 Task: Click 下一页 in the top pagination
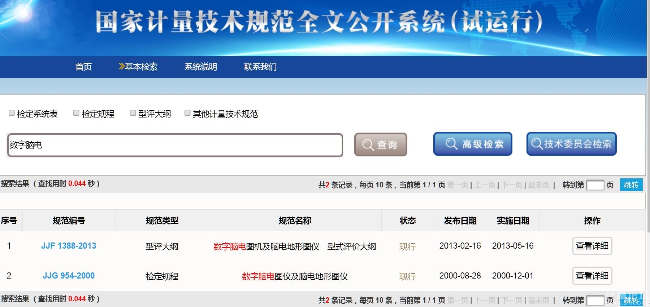pyautogui.click(x=512, y=185)
